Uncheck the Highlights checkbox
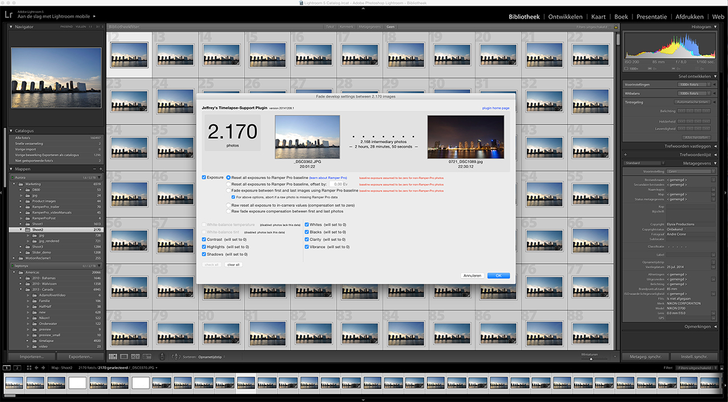 click(204, 247)
